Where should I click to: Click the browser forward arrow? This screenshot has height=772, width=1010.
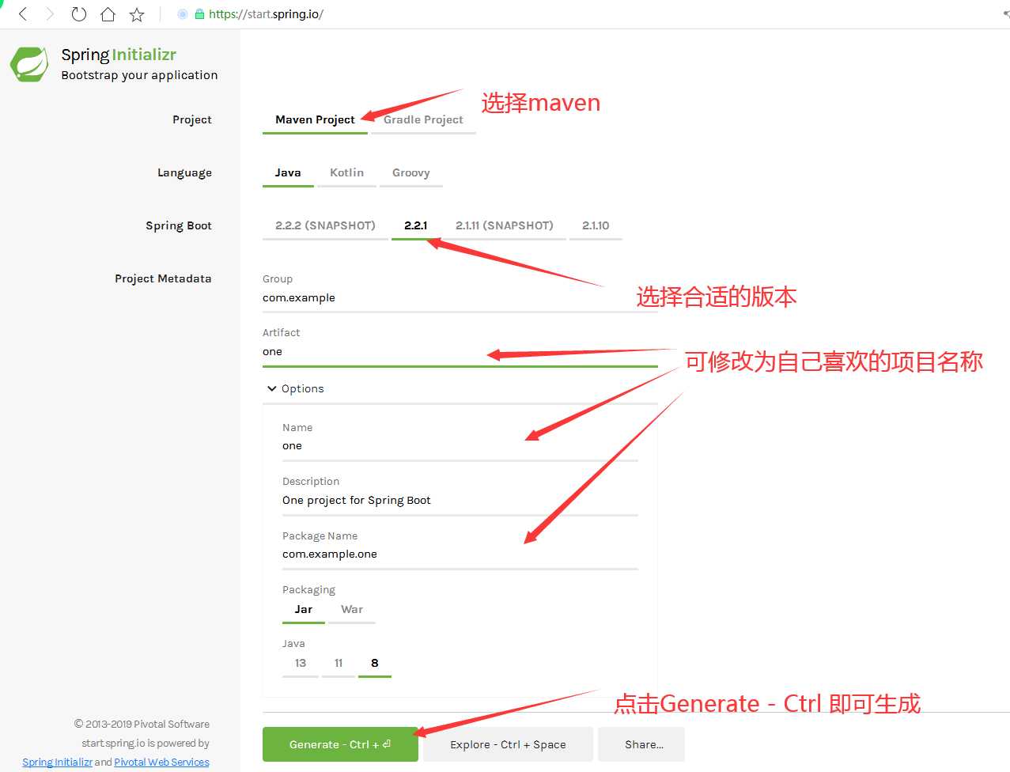50,14
